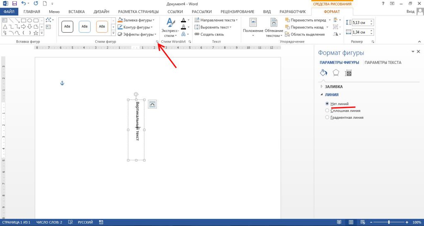Switch to ПАРАМЕТРЫ ТЕКСТА in Формат фигуры

coord(383,63)
